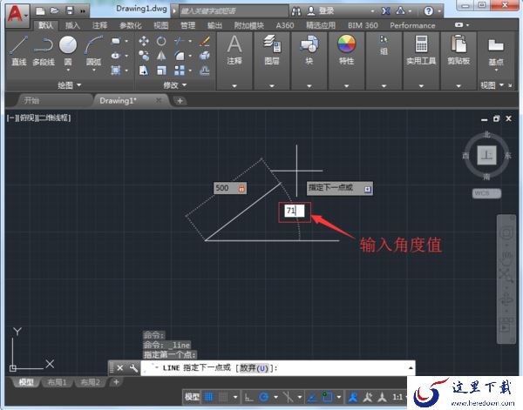Open the Annotation (注释) text panel

[234, 50]
